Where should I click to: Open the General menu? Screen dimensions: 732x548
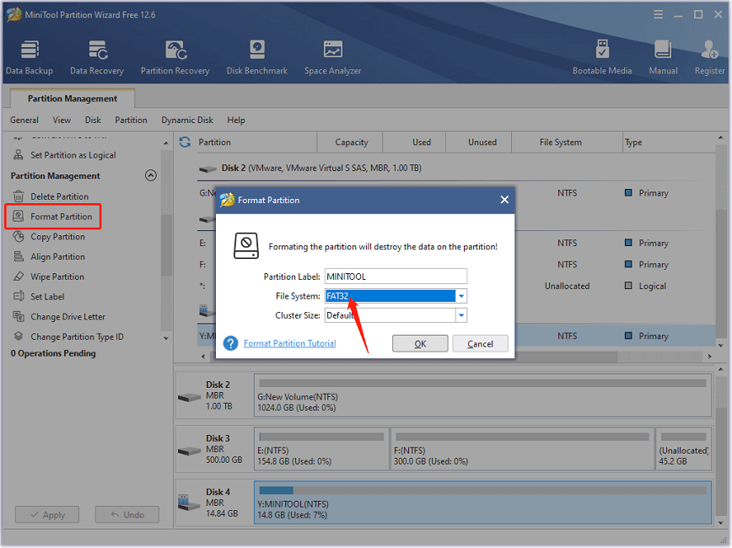(24, 120)
